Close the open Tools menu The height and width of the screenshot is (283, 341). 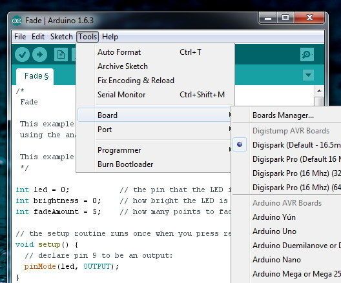pos(87,37)
